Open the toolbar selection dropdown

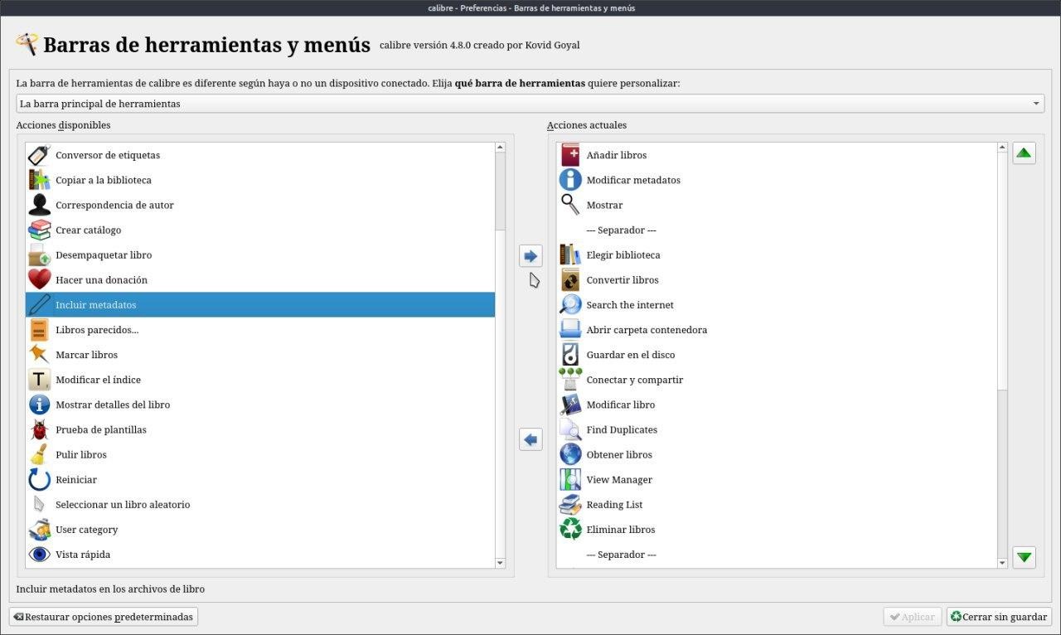click(x=530, y=104)
